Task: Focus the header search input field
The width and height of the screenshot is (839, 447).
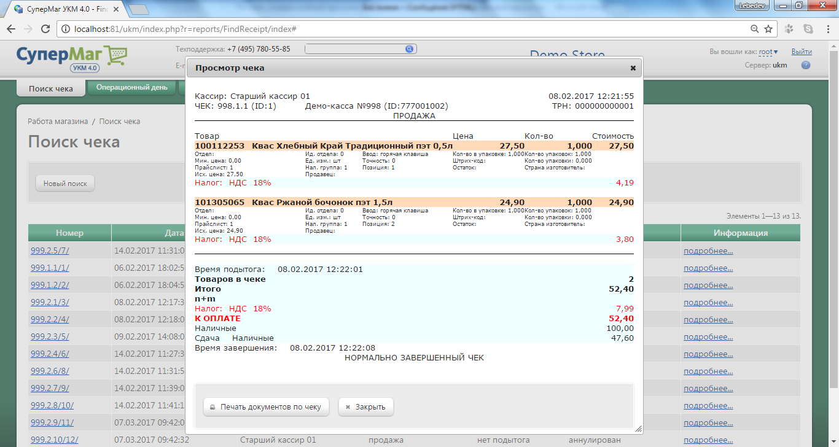Action: [x=355, y=49]
